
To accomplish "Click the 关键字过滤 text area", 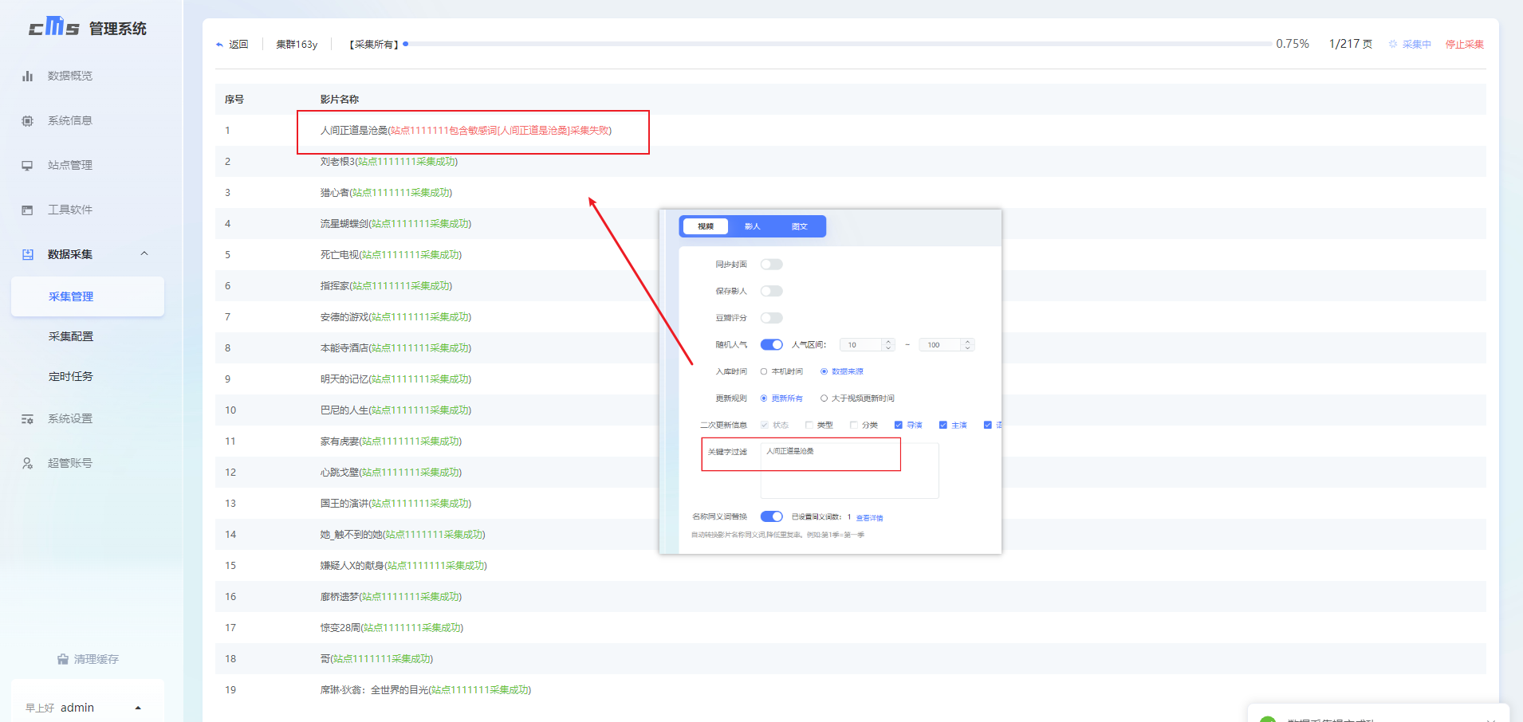I will 850,470.
